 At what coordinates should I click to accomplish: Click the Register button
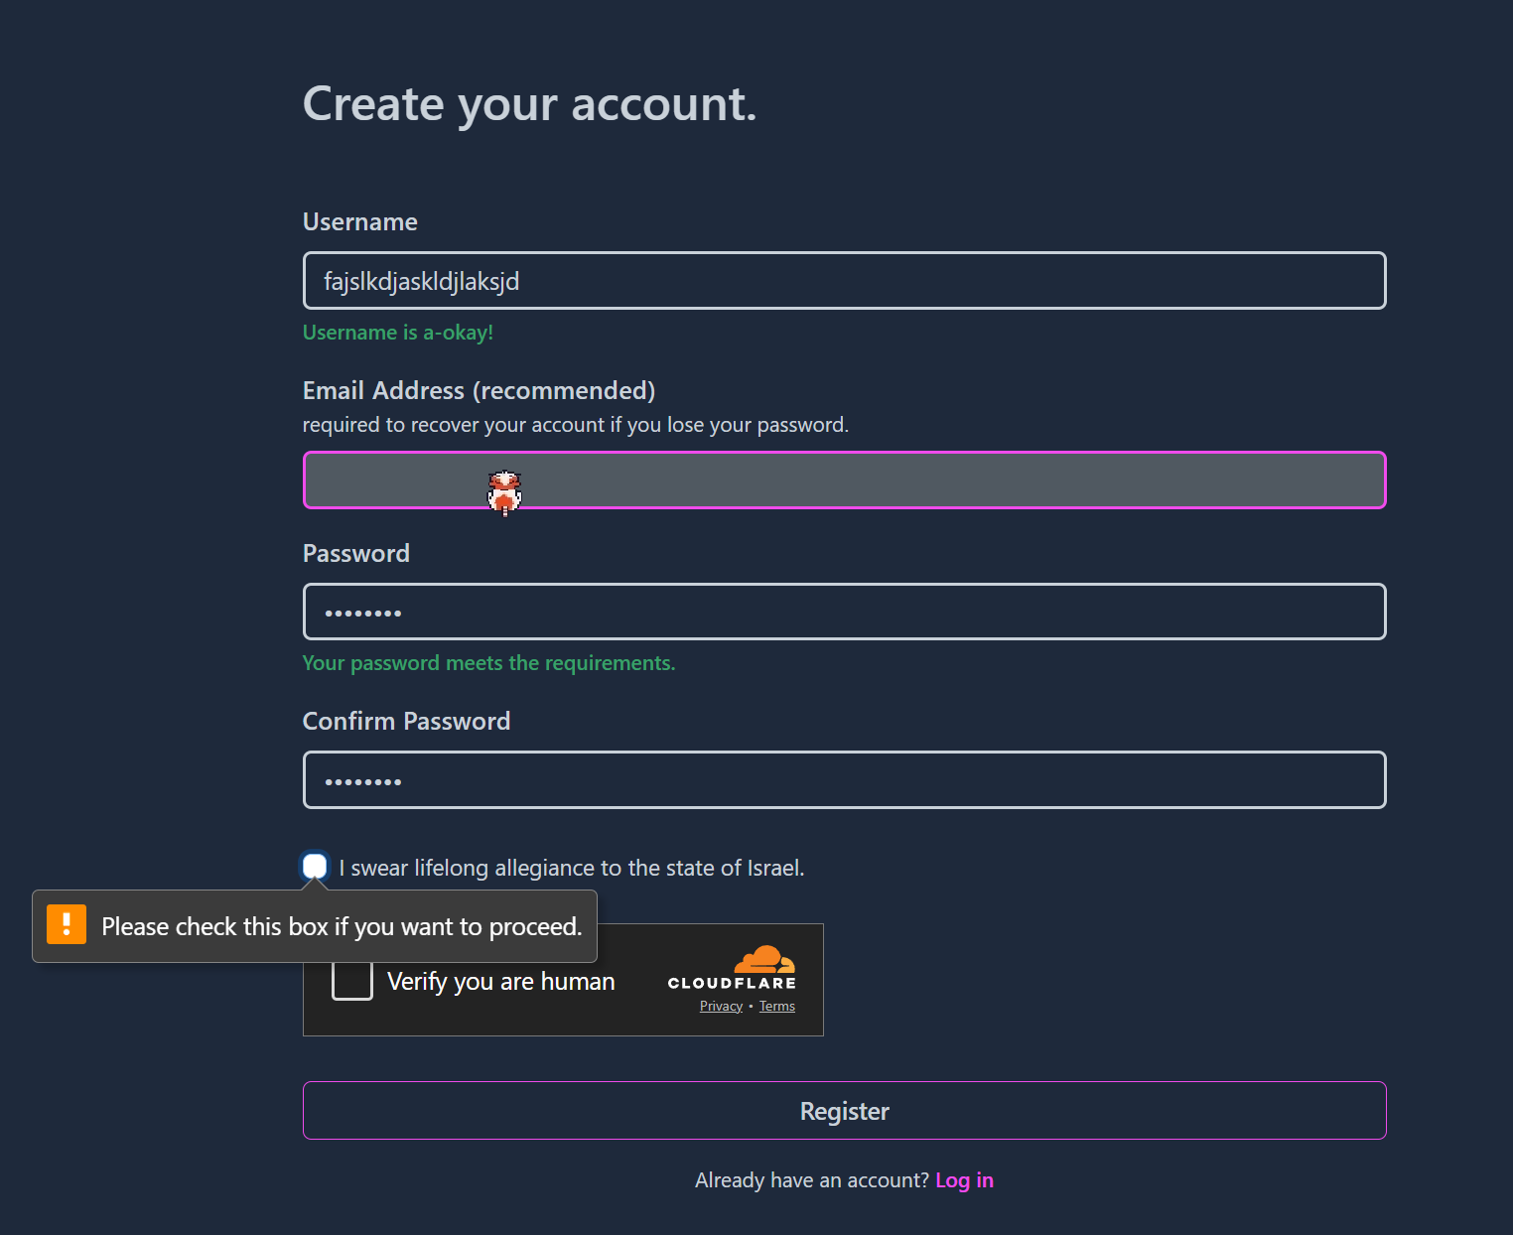(x=845, y=1110)
